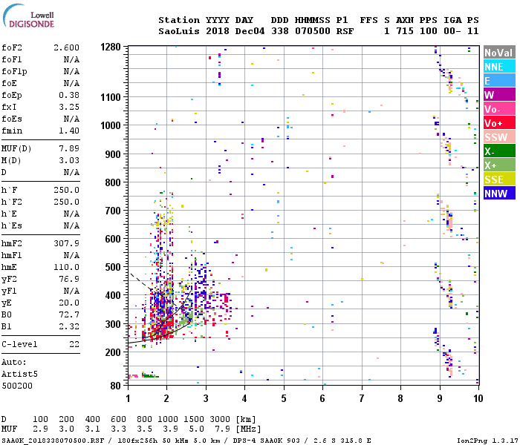Click the fmin value 1.40
Viewport: 520px width, 445px height.
point(69,131)
